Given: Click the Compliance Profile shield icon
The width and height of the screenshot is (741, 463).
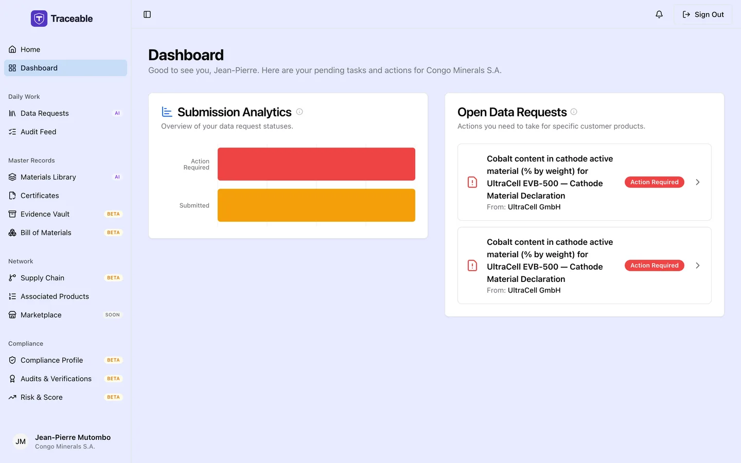Looking at the screenshot, I should 12,360.
